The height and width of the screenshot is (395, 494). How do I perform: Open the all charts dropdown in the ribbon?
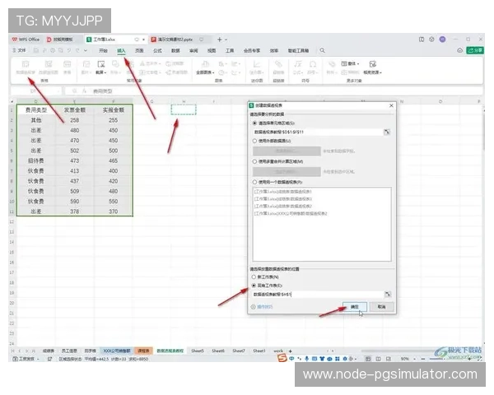tap(205, 67)
